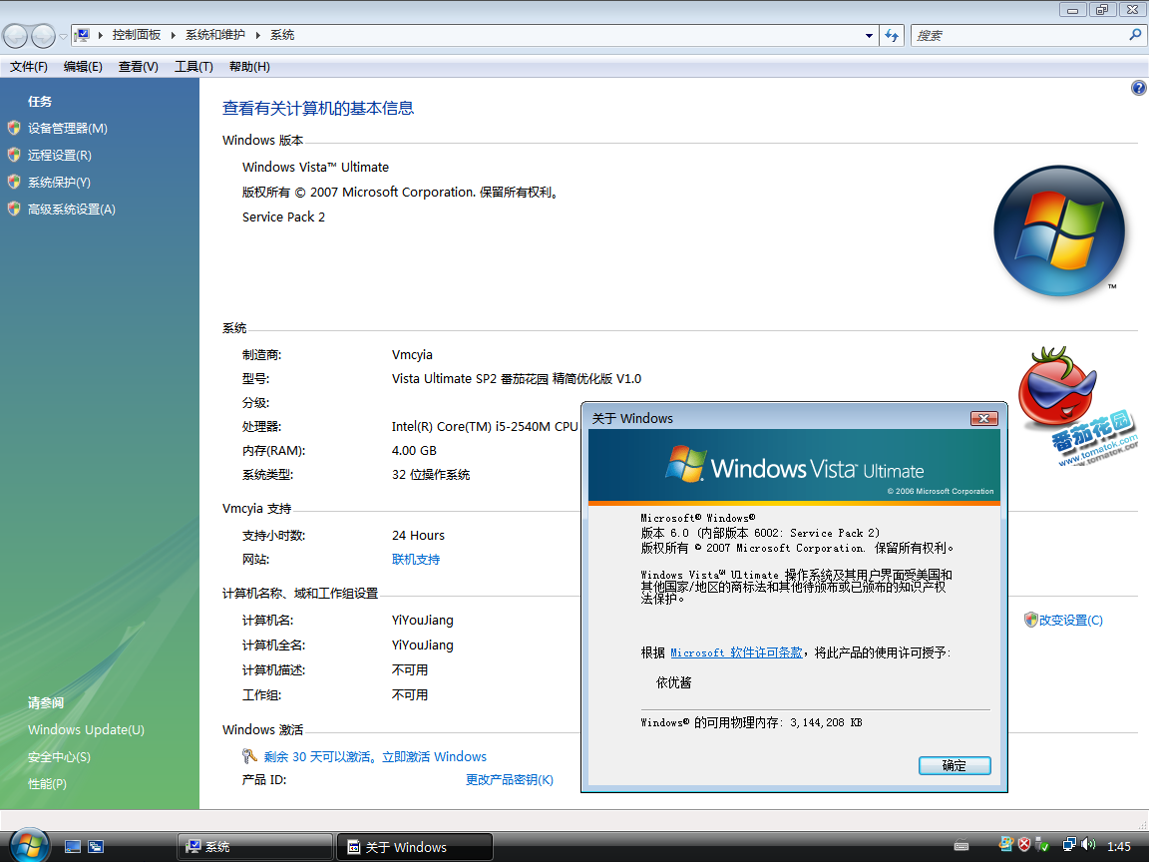The height and width of the screenshot is (862, 1149).
Task: Go back with the Back arrow button
Action: (x=15, y=35)
